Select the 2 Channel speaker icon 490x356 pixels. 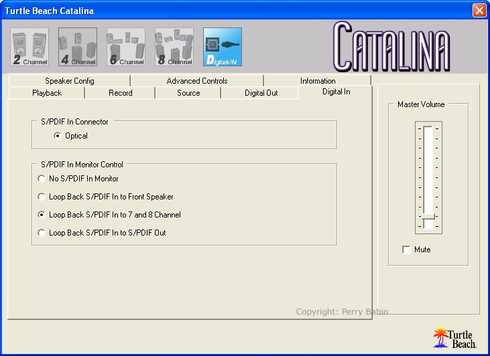pos(29,47)
